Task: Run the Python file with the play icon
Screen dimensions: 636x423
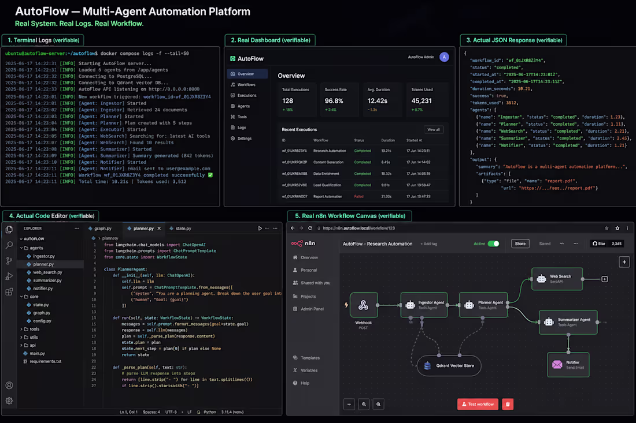Action: coord(260,229)
